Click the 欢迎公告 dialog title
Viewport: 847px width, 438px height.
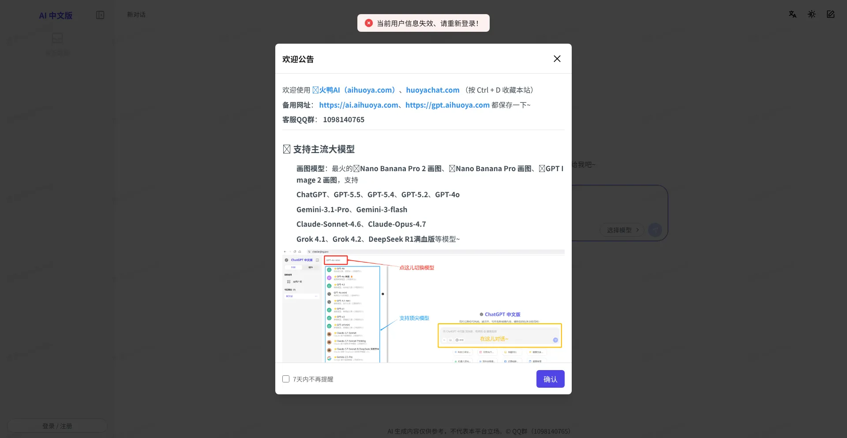click(298, 59)
